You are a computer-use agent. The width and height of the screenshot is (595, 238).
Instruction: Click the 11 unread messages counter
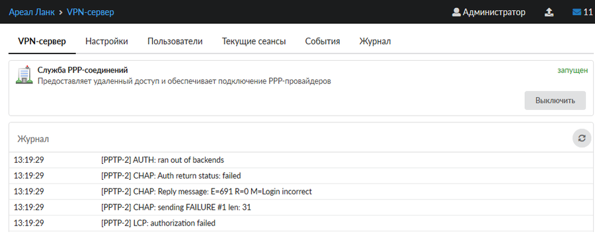point(588,12)
